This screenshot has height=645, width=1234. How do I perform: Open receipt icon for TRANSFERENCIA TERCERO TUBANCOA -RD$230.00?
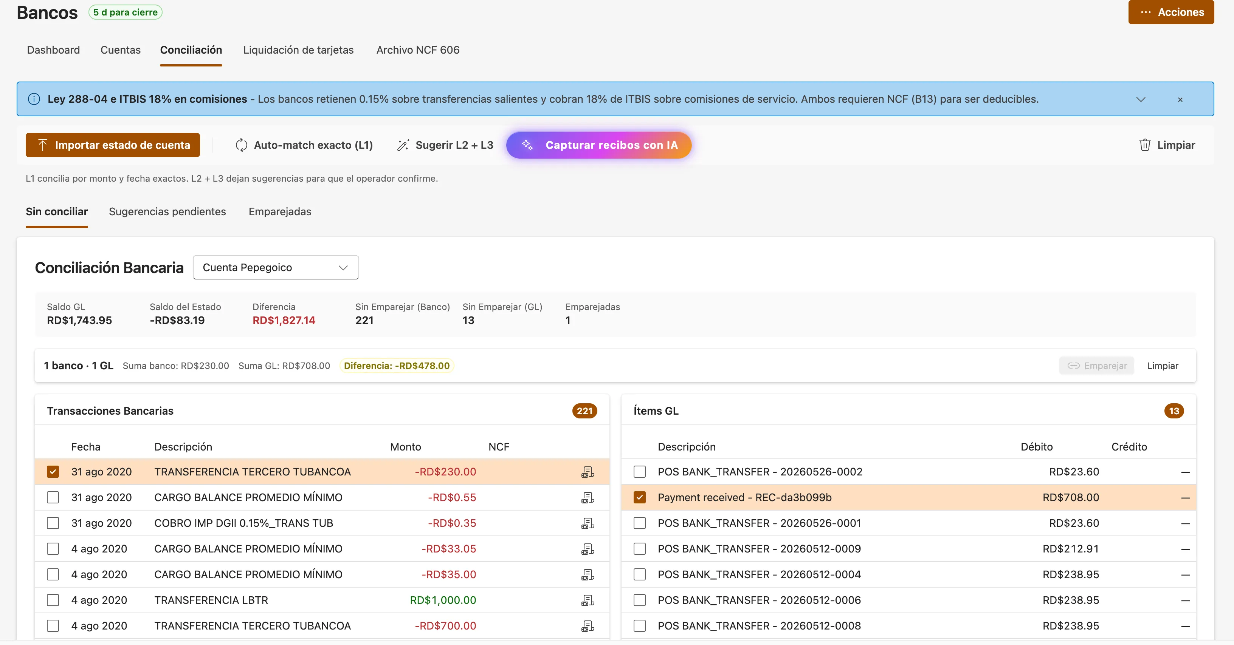588,472
